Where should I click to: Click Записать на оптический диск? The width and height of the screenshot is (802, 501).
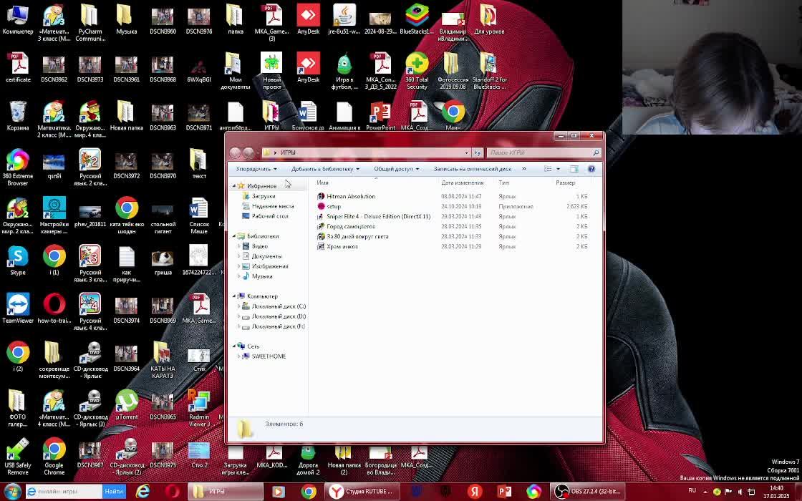(472, 169)
